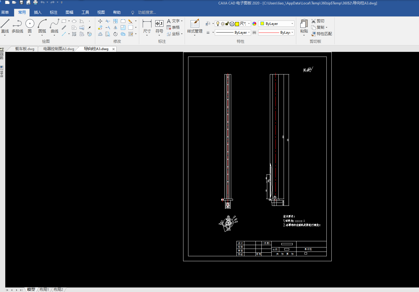Click the Redo arrow
419x292 pixels.
tap(53, 3)
